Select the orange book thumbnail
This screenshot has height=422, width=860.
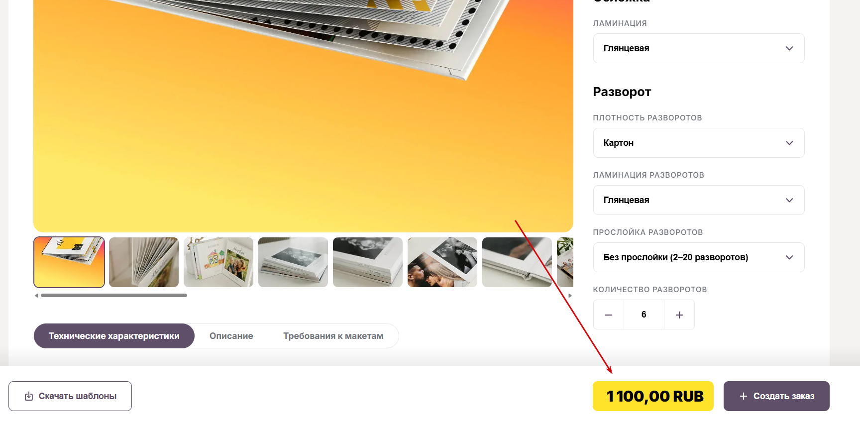69,262
